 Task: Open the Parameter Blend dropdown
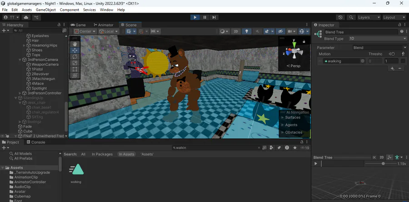point(380,48)
